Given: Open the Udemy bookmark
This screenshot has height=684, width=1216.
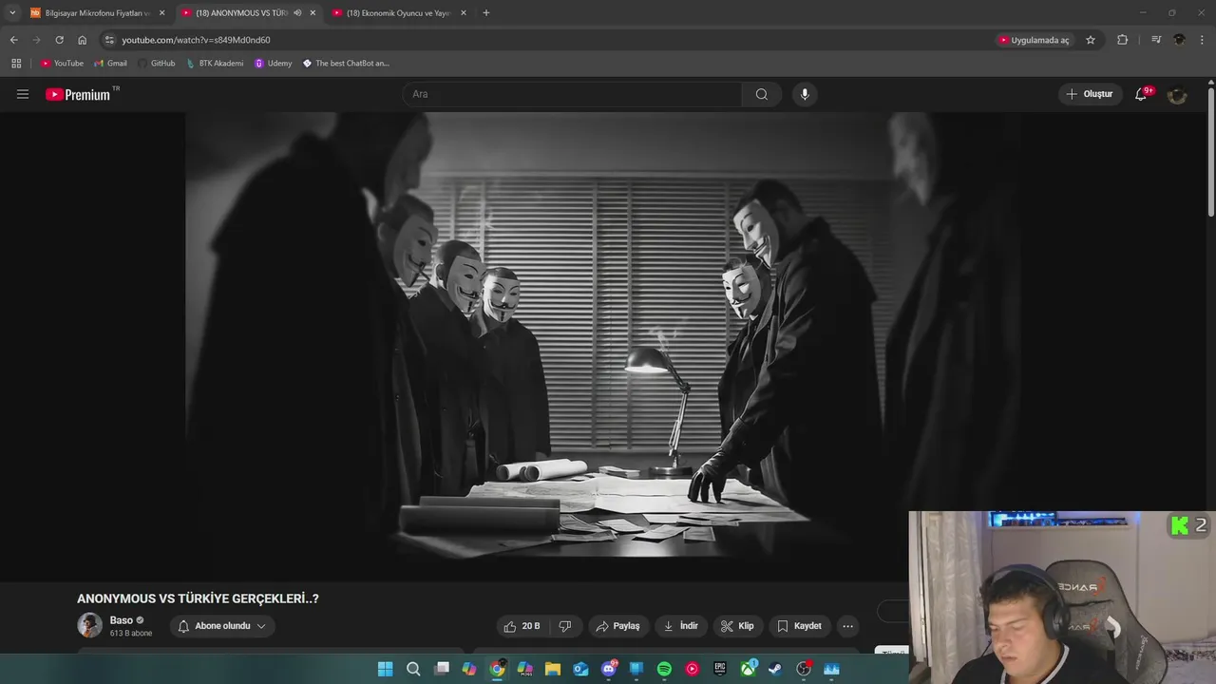Looking at the screenshot, I should (273, 64).
